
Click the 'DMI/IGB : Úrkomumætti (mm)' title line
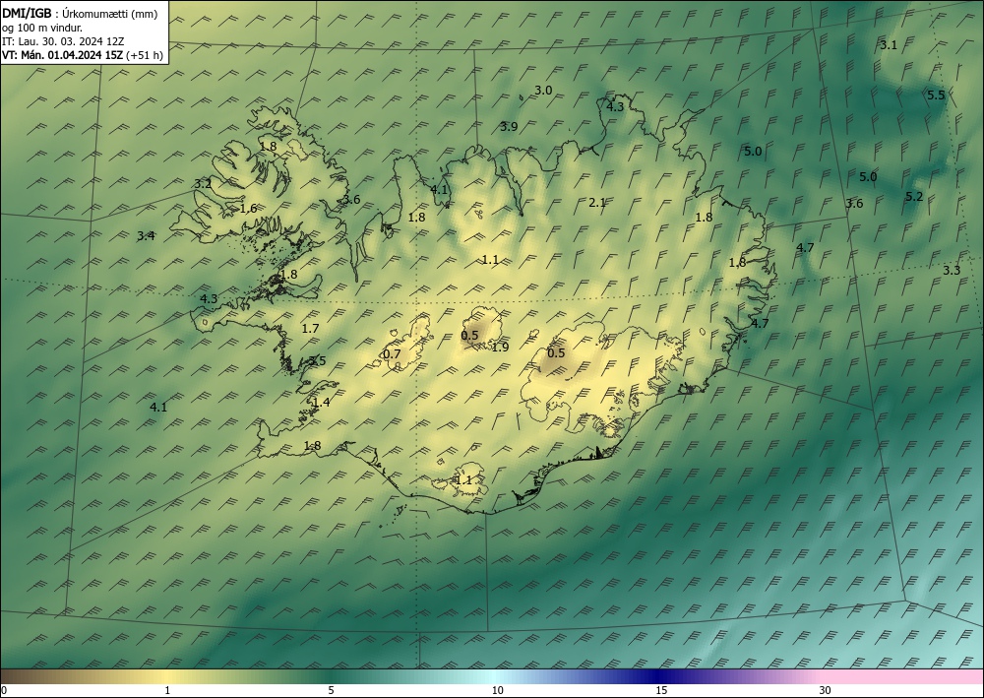[80, 14]
